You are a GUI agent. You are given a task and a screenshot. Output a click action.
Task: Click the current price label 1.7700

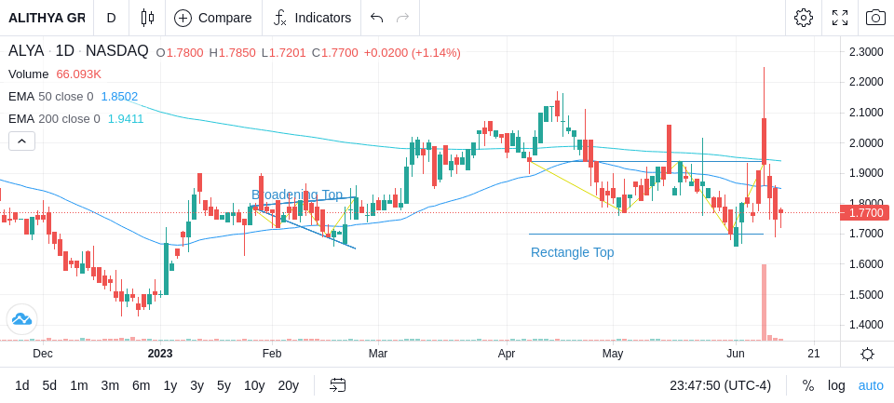point(865,213)
